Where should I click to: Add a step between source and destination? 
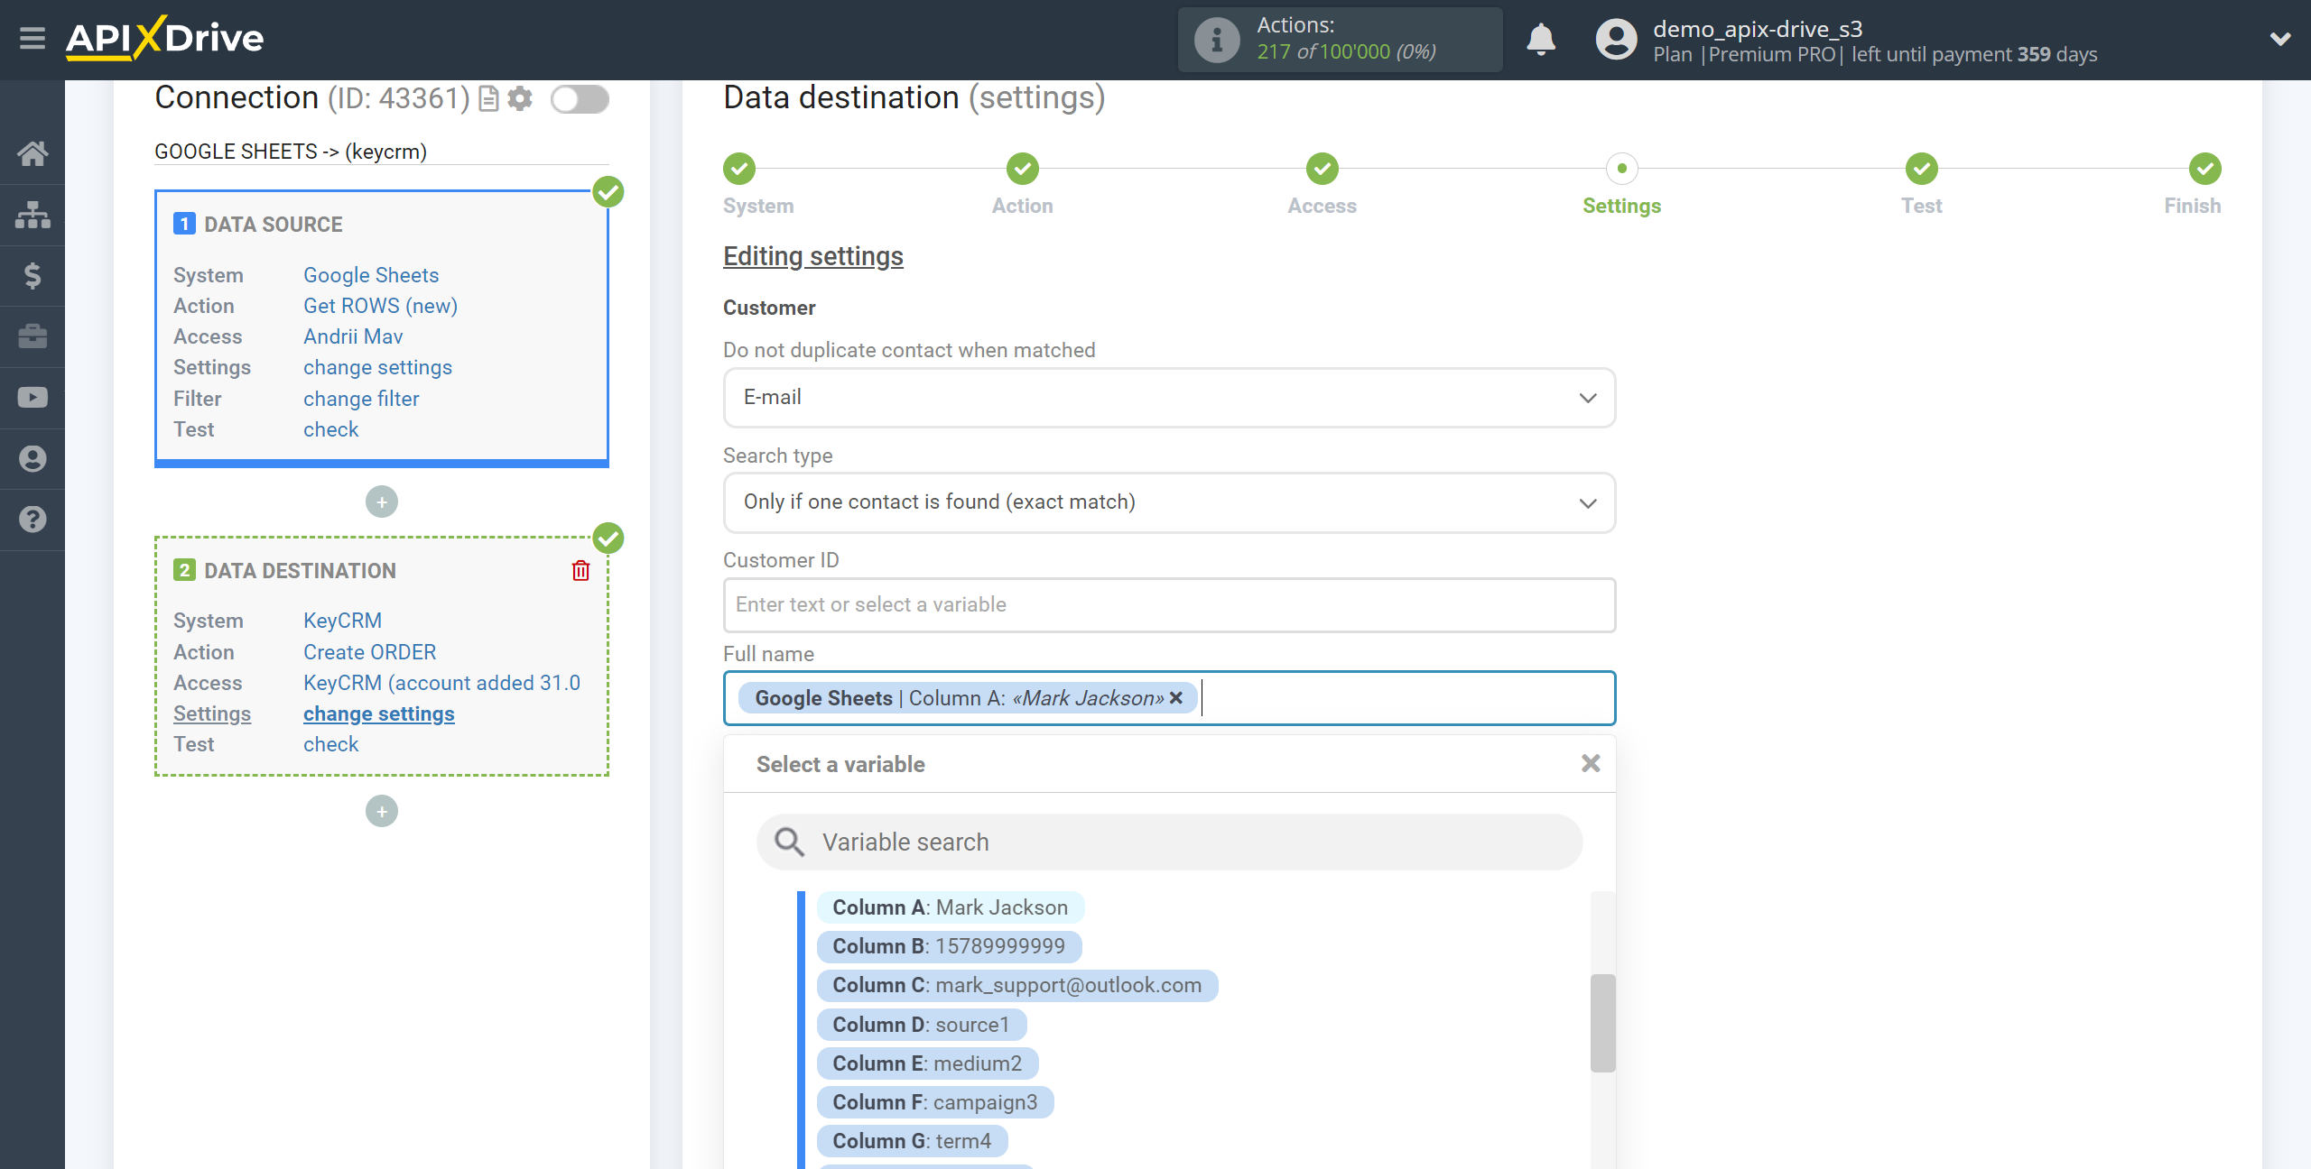(382, 502)
